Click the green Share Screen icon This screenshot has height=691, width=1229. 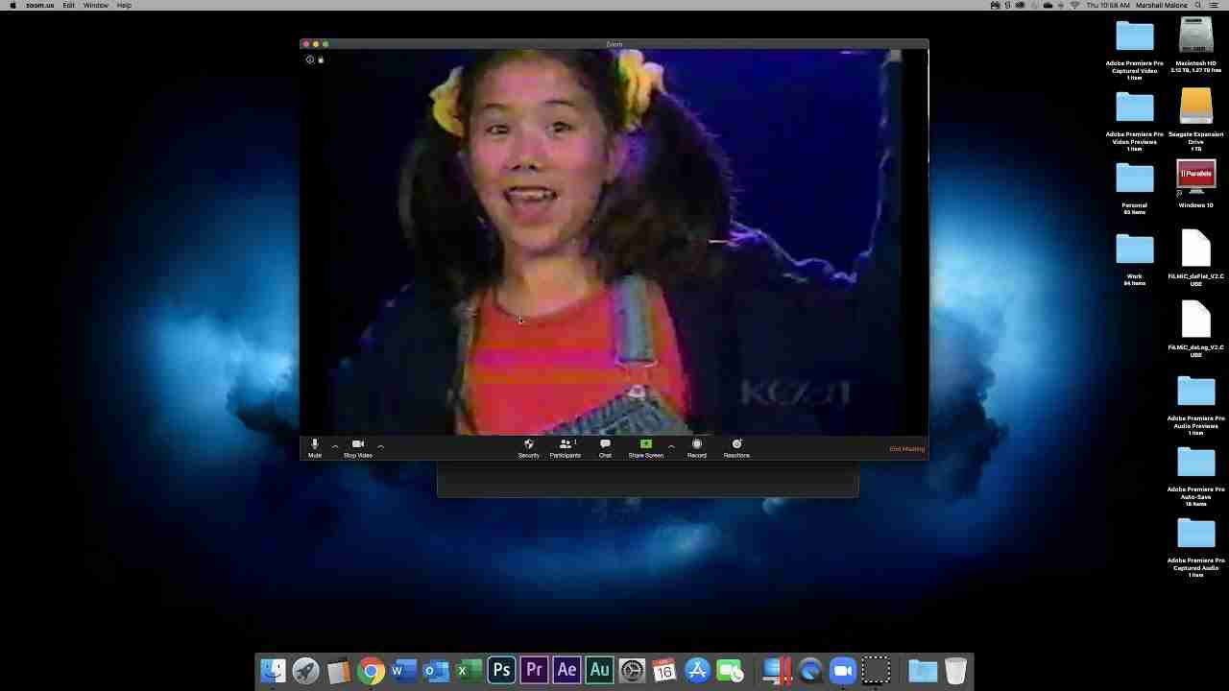click(645, 444)
